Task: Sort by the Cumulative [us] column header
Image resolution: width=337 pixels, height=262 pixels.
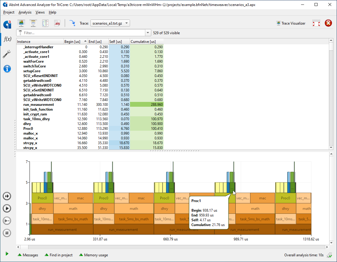Action: [x=146, y=41]
